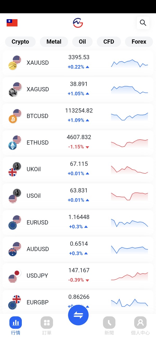This screenshot has height=338, width=156.
Task: Show the CFD category
Action: click(x=109, y=42)
